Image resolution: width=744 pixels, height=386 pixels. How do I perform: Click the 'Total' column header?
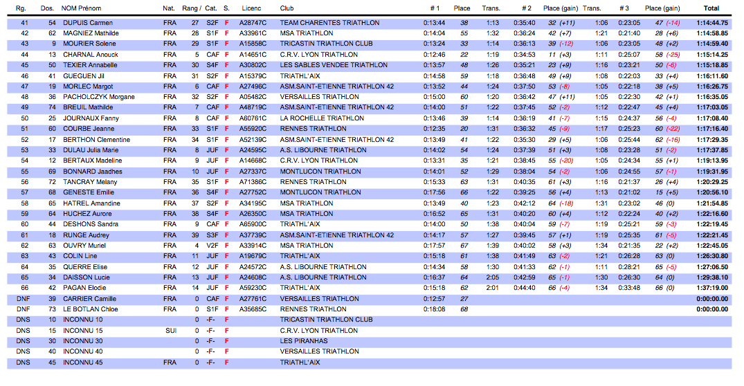[711, 8]
